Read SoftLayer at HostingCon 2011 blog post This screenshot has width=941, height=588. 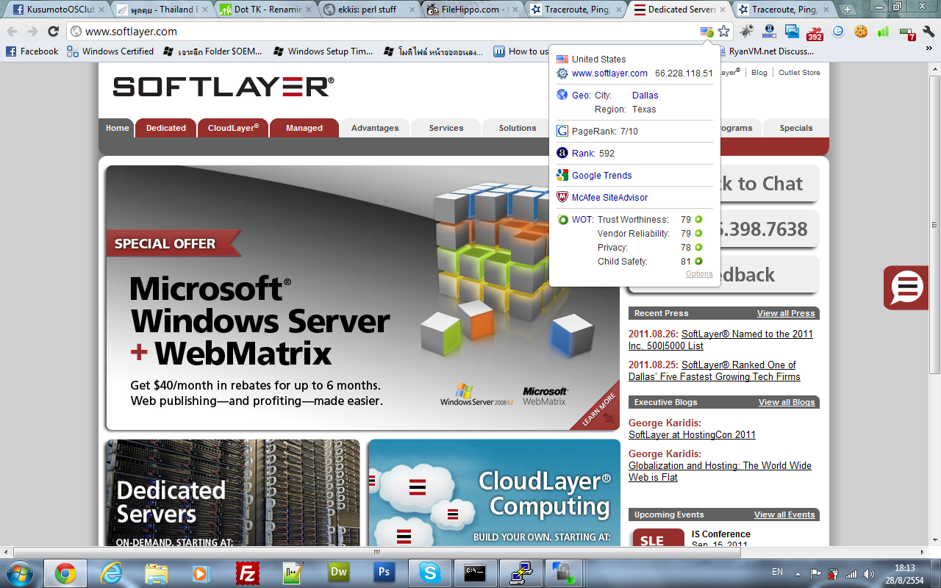click(x=692, y=434)
